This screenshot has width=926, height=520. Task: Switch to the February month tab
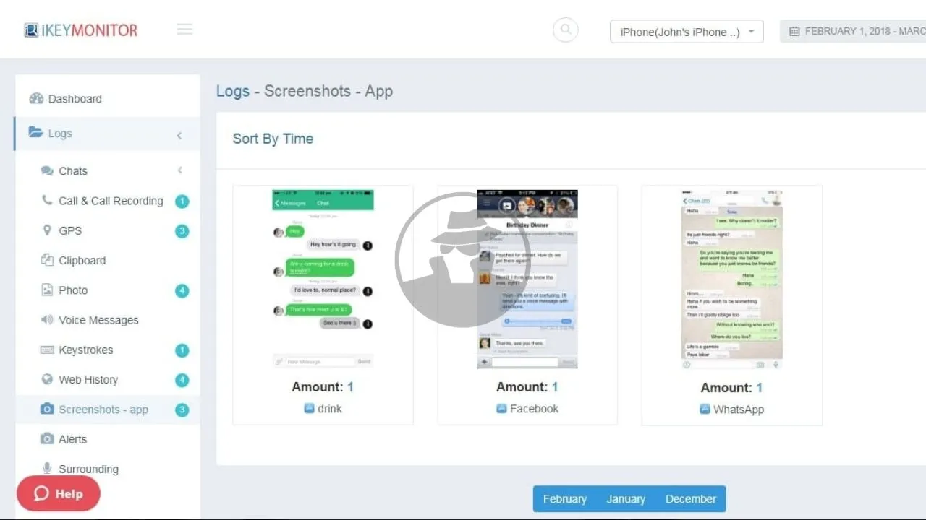point(565,499)
